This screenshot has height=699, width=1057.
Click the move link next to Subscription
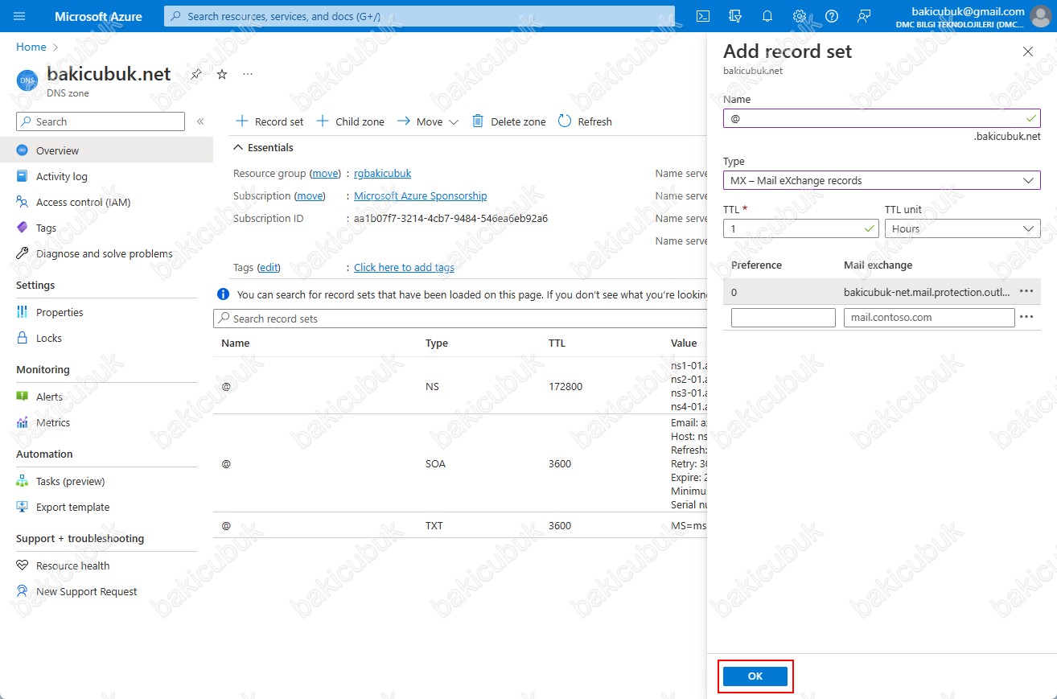click(x=310, y=195)
